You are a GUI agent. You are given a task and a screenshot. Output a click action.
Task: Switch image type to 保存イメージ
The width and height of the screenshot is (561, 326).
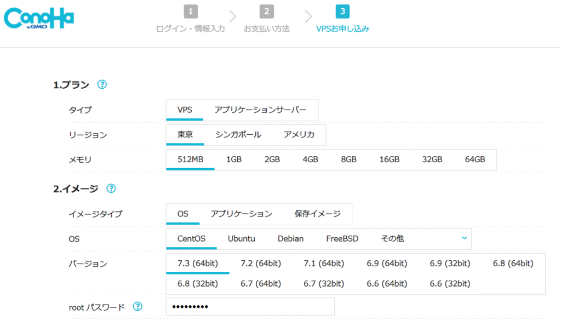coord(317,214)
